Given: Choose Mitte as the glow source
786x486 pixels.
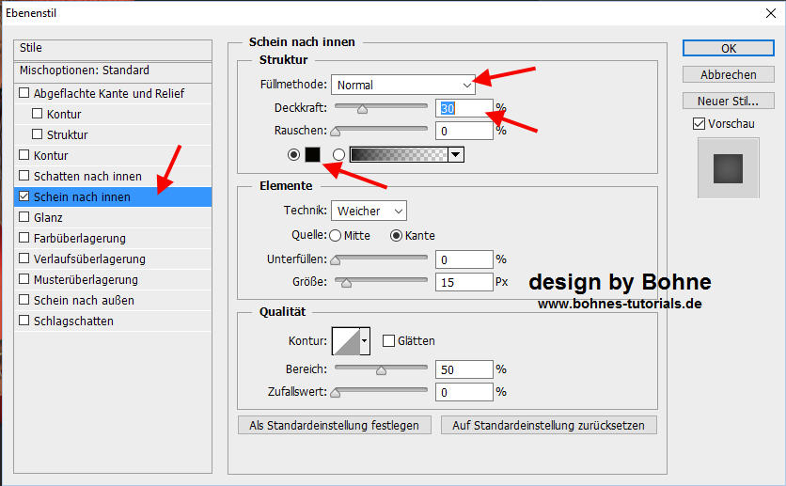Looking at the screenshot, I should click(x=336, y=235).
